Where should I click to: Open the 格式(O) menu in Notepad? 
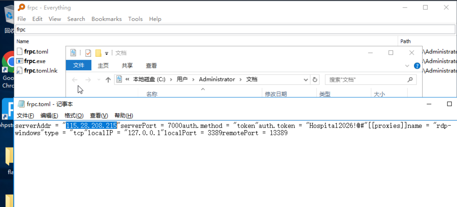pos(74,116)
